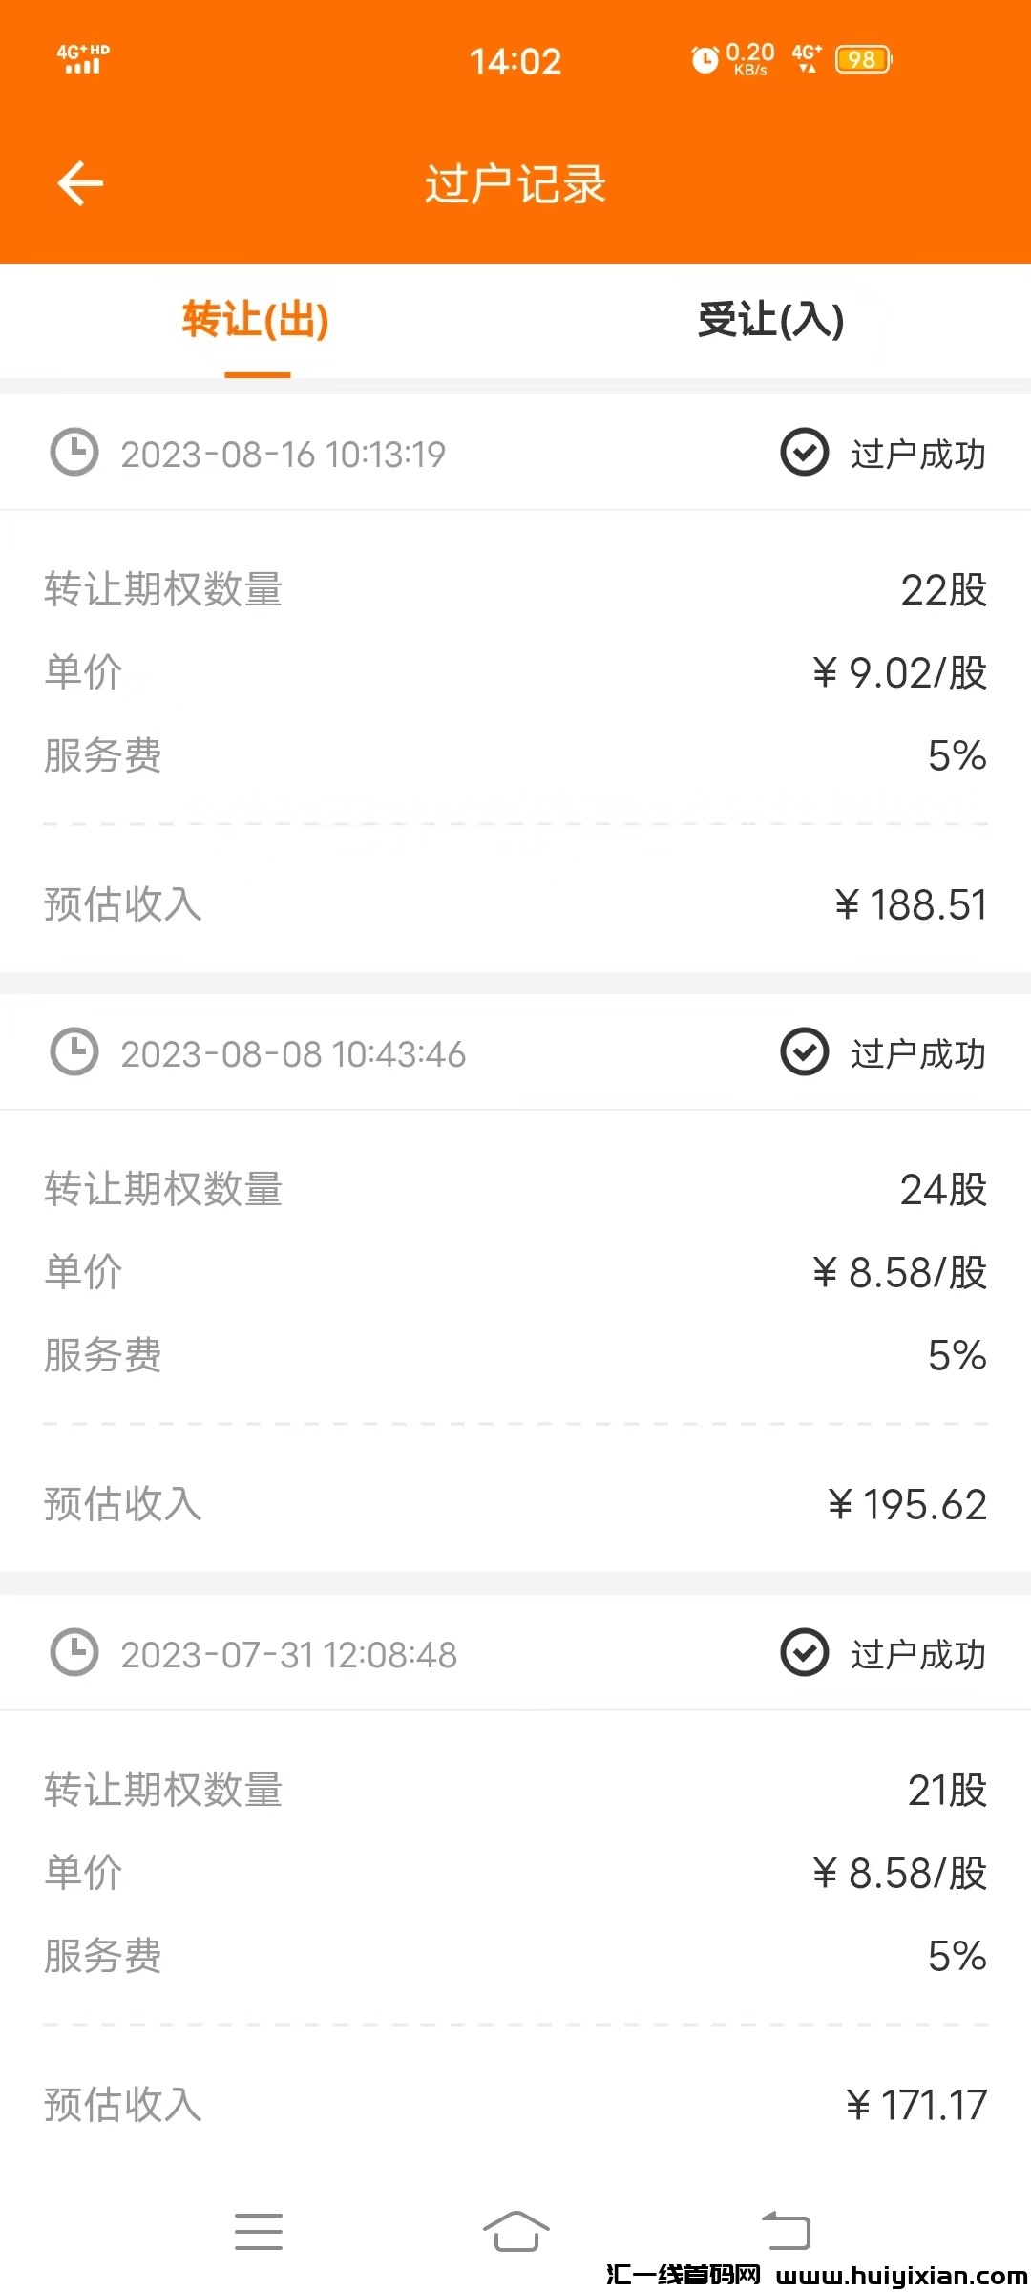Tap success checkmark on 2023-07-31 record
The height and width of the screenshot is (2292, 1031).
(x=805, y=1653)
